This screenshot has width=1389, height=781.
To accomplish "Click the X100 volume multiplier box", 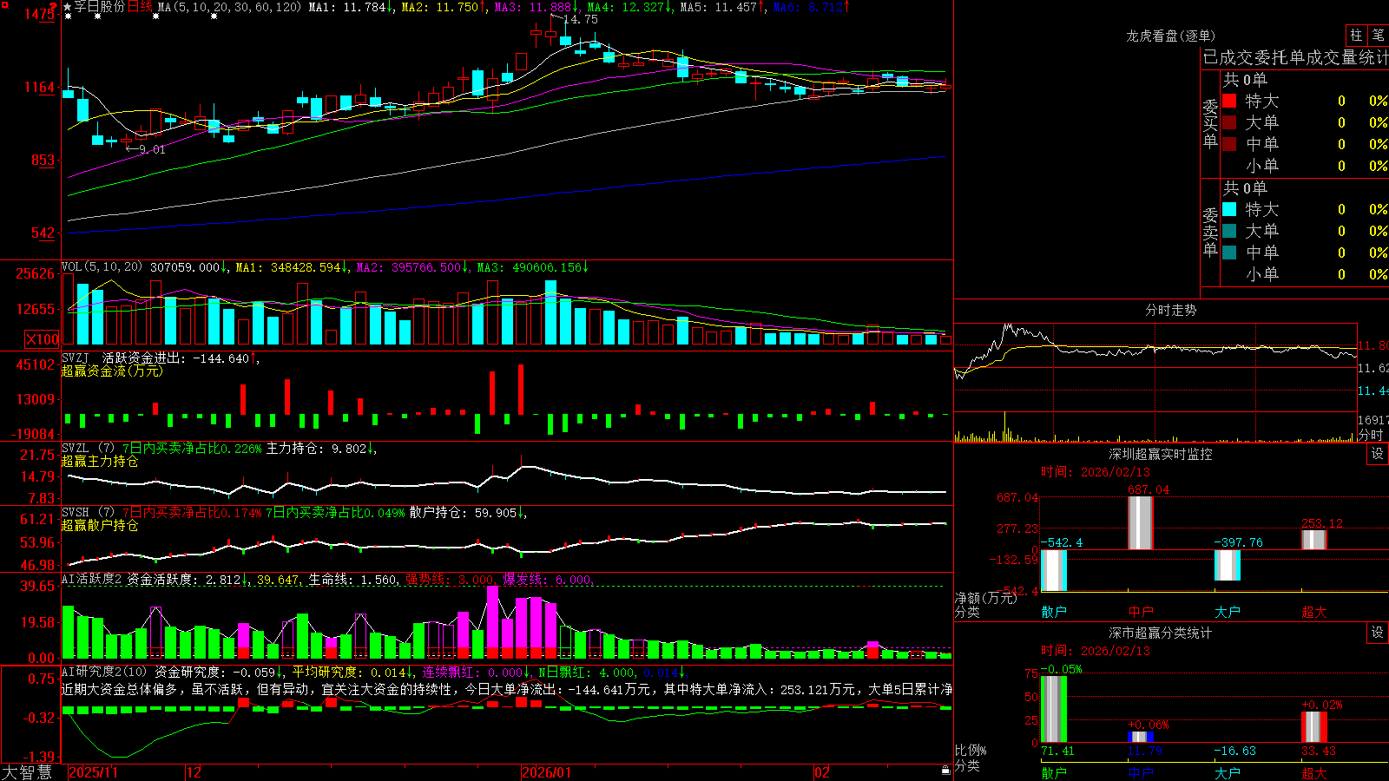I will click(43, 339).
